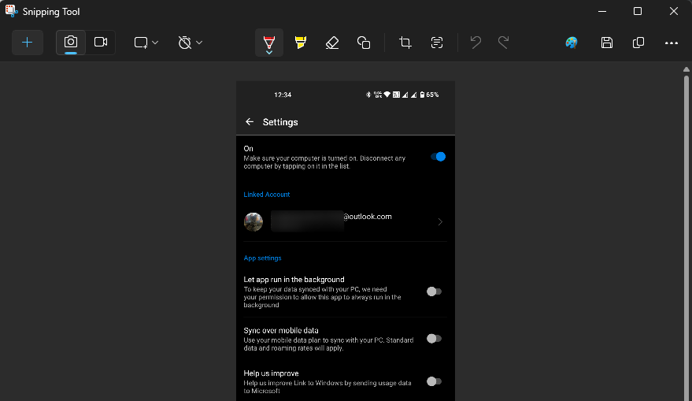Close the Snipping Tool window
The width and height of the screenshot is (692, 401).
point(673,11)
